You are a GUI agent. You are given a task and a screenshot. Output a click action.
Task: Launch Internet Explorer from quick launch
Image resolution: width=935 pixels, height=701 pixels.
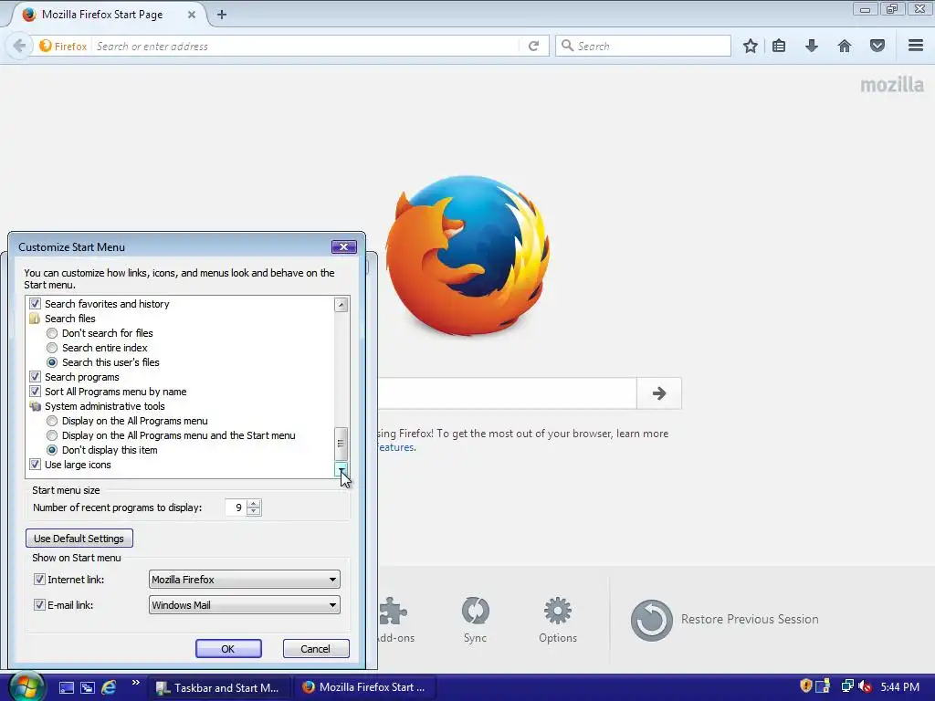[x=109, y=687]
